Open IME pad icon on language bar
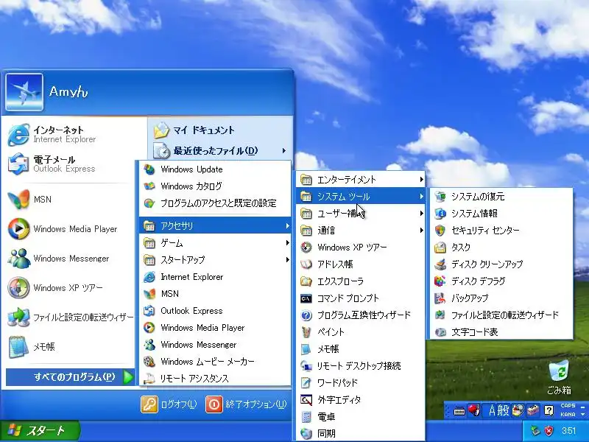589x442 pixels. pyautogui.click(x=518, y=410)
